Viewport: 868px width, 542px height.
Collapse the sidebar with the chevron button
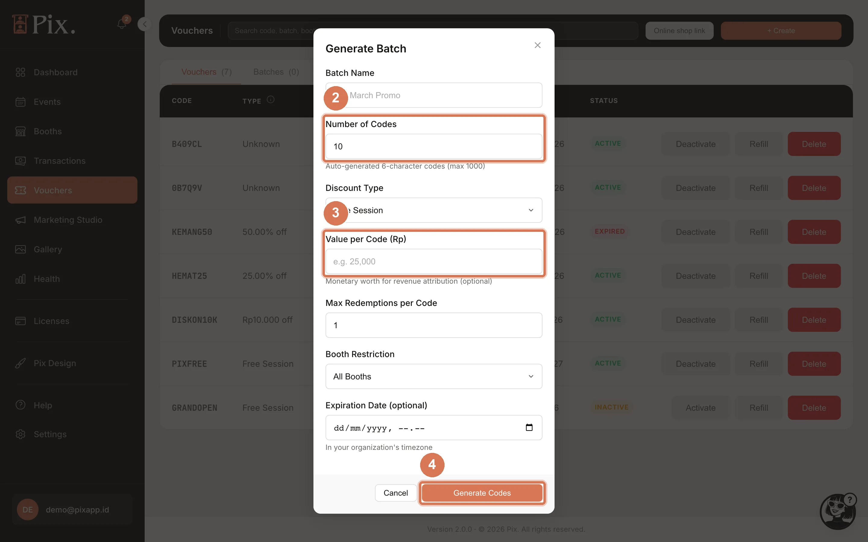click(x=144, y=24)
